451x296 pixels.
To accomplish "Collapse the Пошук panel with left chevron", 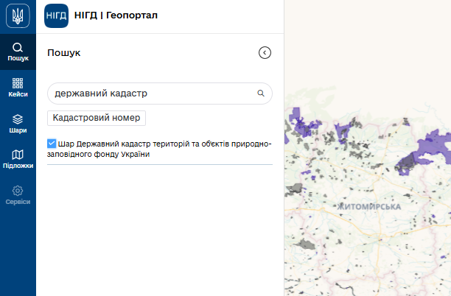I will pos(265,52).
